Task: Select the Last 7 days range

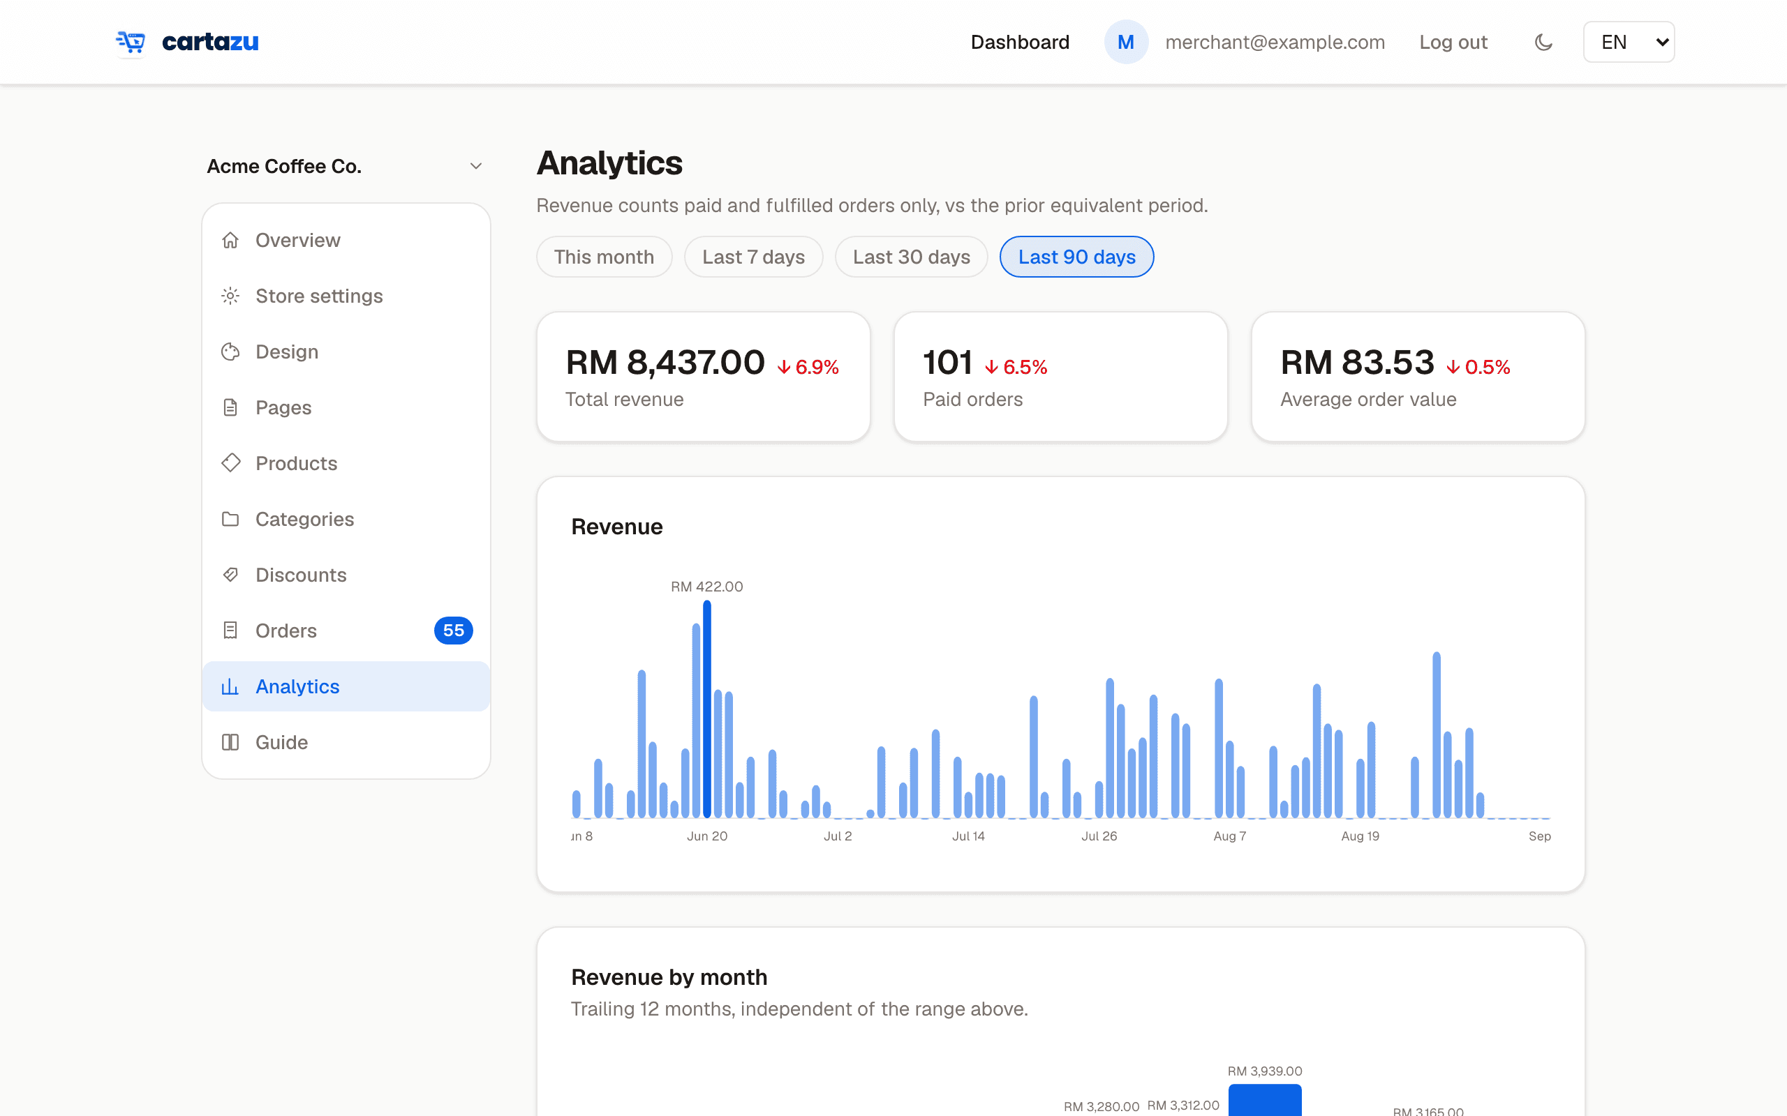Action: pyautogui.click(x=753, y=257)
